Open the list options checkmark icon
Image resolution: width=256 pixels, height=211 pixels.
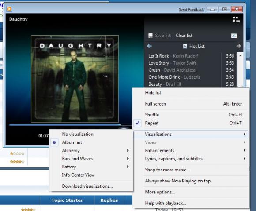coord(234,36)
